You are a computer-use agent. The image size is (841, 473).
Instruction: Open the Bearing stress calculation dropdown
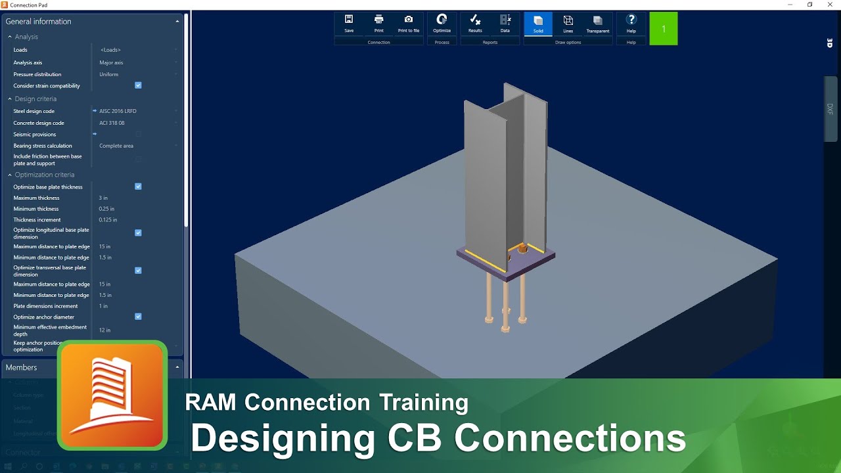click(137, 146)
